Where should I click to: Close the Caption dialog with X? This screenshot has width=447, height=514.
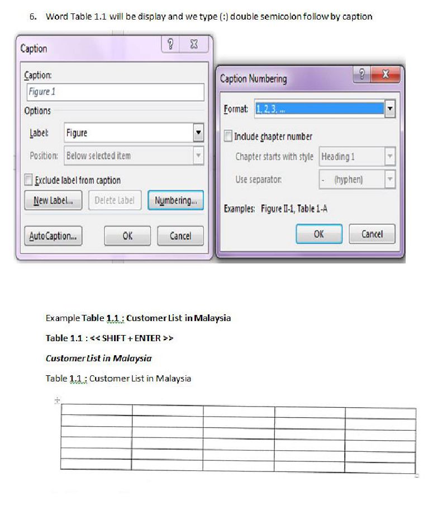click(x=194, y=45)
